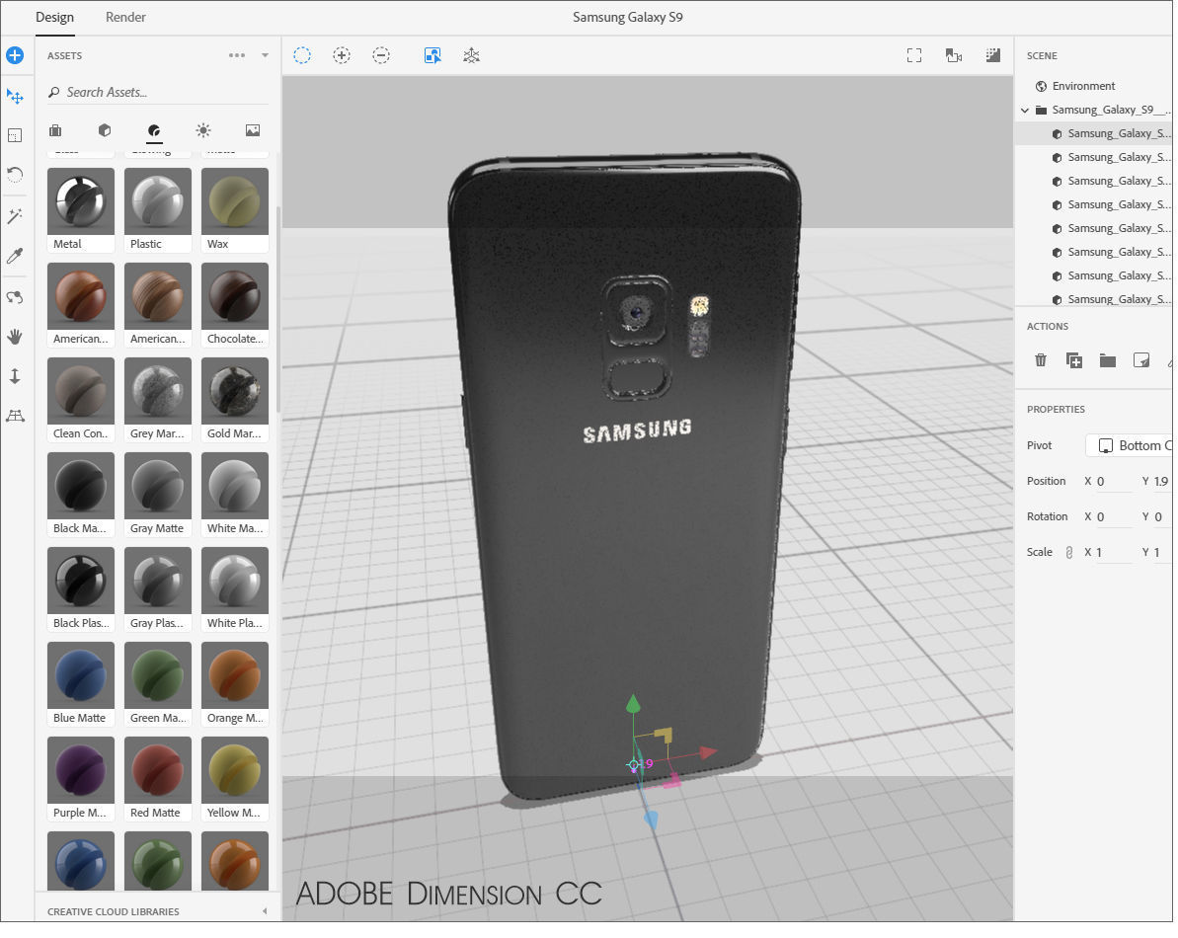Select the highlighted first Samsung_Galaxy_S child item
Screen dimensions: 1178x938
[x=1093, y=133]
